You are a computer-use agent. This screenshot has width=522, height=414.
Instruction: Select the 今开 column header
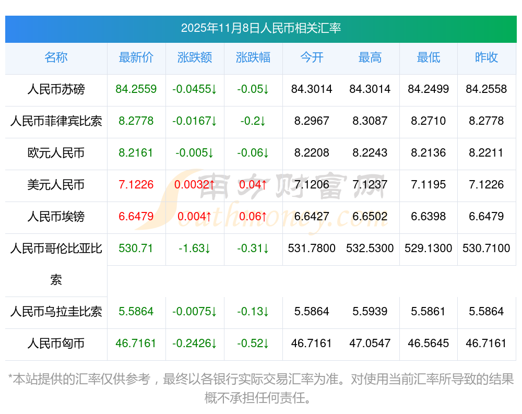(x=312, y=57)
